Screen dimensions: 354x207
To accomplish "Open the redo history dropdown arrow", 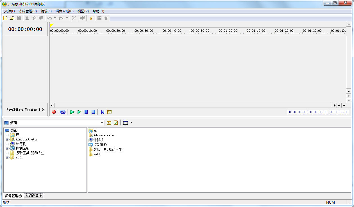I will (x=67, y=18).
